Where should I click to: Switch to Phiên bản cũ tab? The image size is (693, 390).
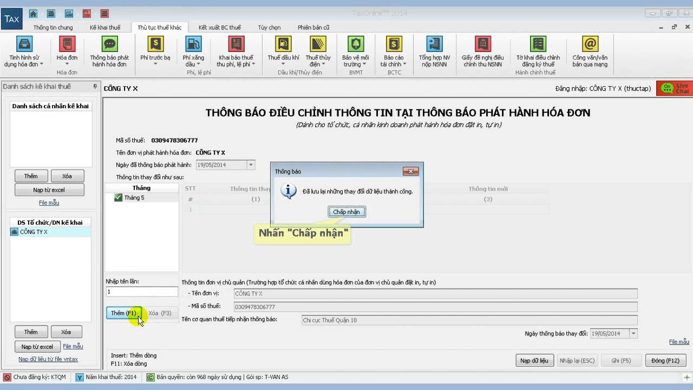click(x=313, y=28)
